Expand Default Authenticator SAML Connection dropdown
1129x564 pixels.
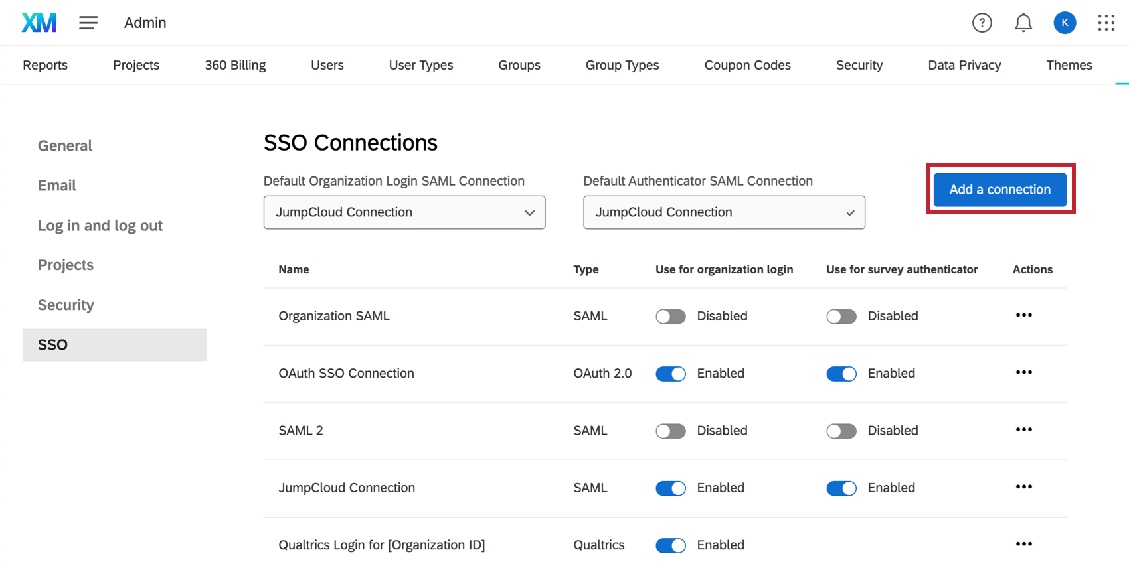click(x=724, y=212)
